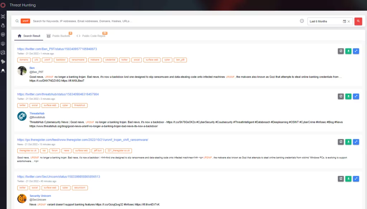
Task: Open the first sidebar scan target icon
Action: (x=3, y=16)
